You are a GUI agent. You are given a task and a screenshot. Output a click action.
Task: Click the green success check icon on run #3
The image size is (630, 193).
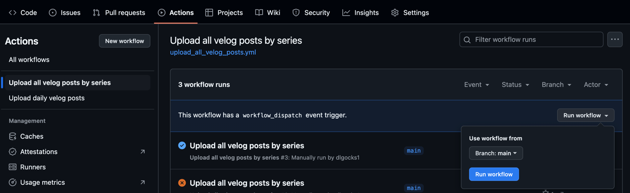tap(182, 145)
